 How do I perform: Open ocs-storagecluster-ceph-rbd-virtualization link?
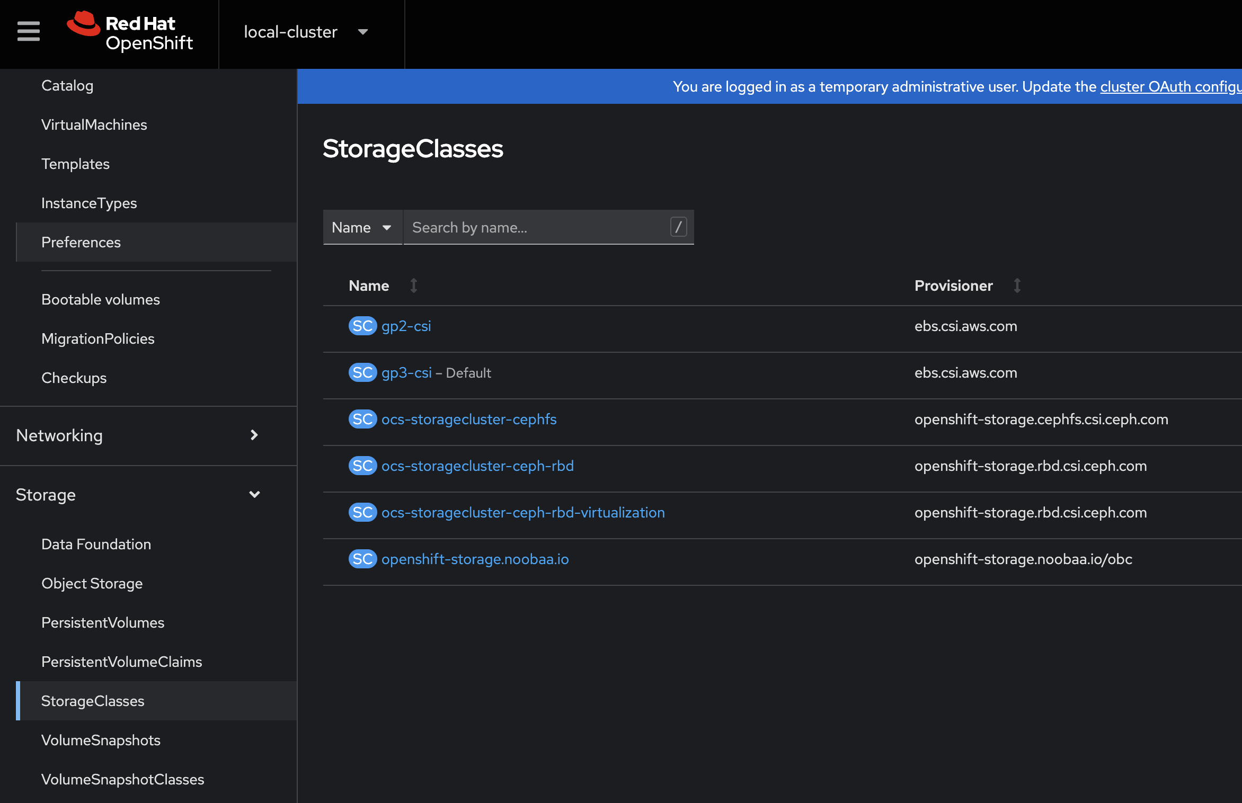[x=523, y=512]
